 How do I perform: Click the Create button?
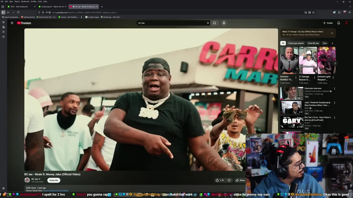point(328,23)
